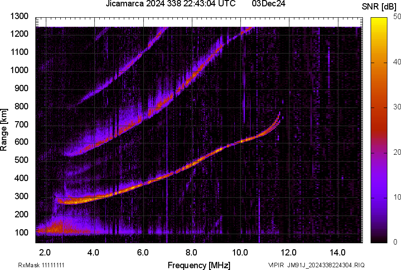Viewport: 401px width, 270px height.
Task: Click the frequency tick label '12.0'
Action: coord(289,253)
